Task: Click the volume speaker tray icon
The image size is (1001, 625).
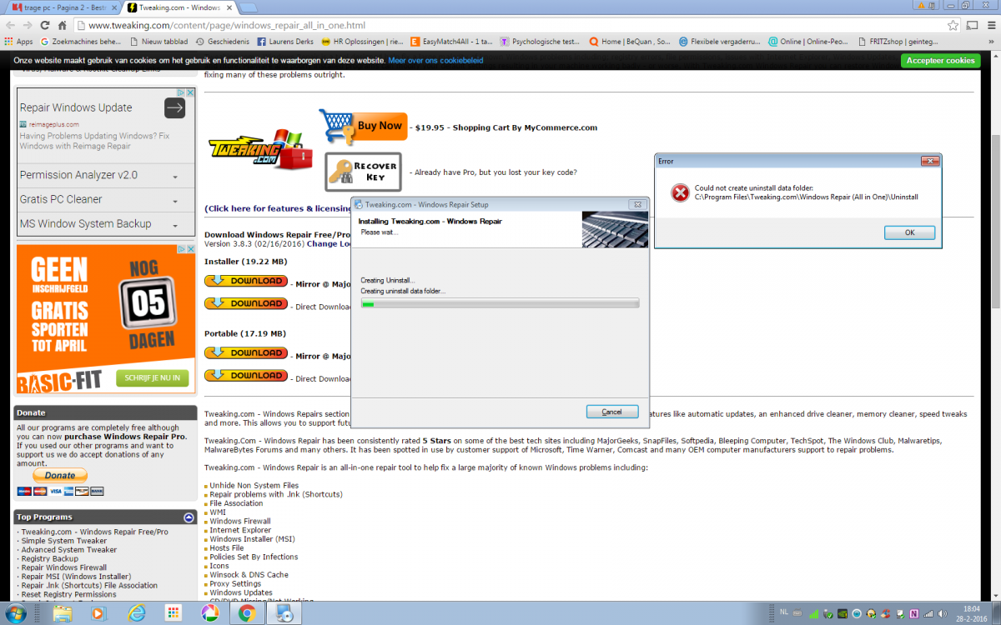Action: pos(944,613)
